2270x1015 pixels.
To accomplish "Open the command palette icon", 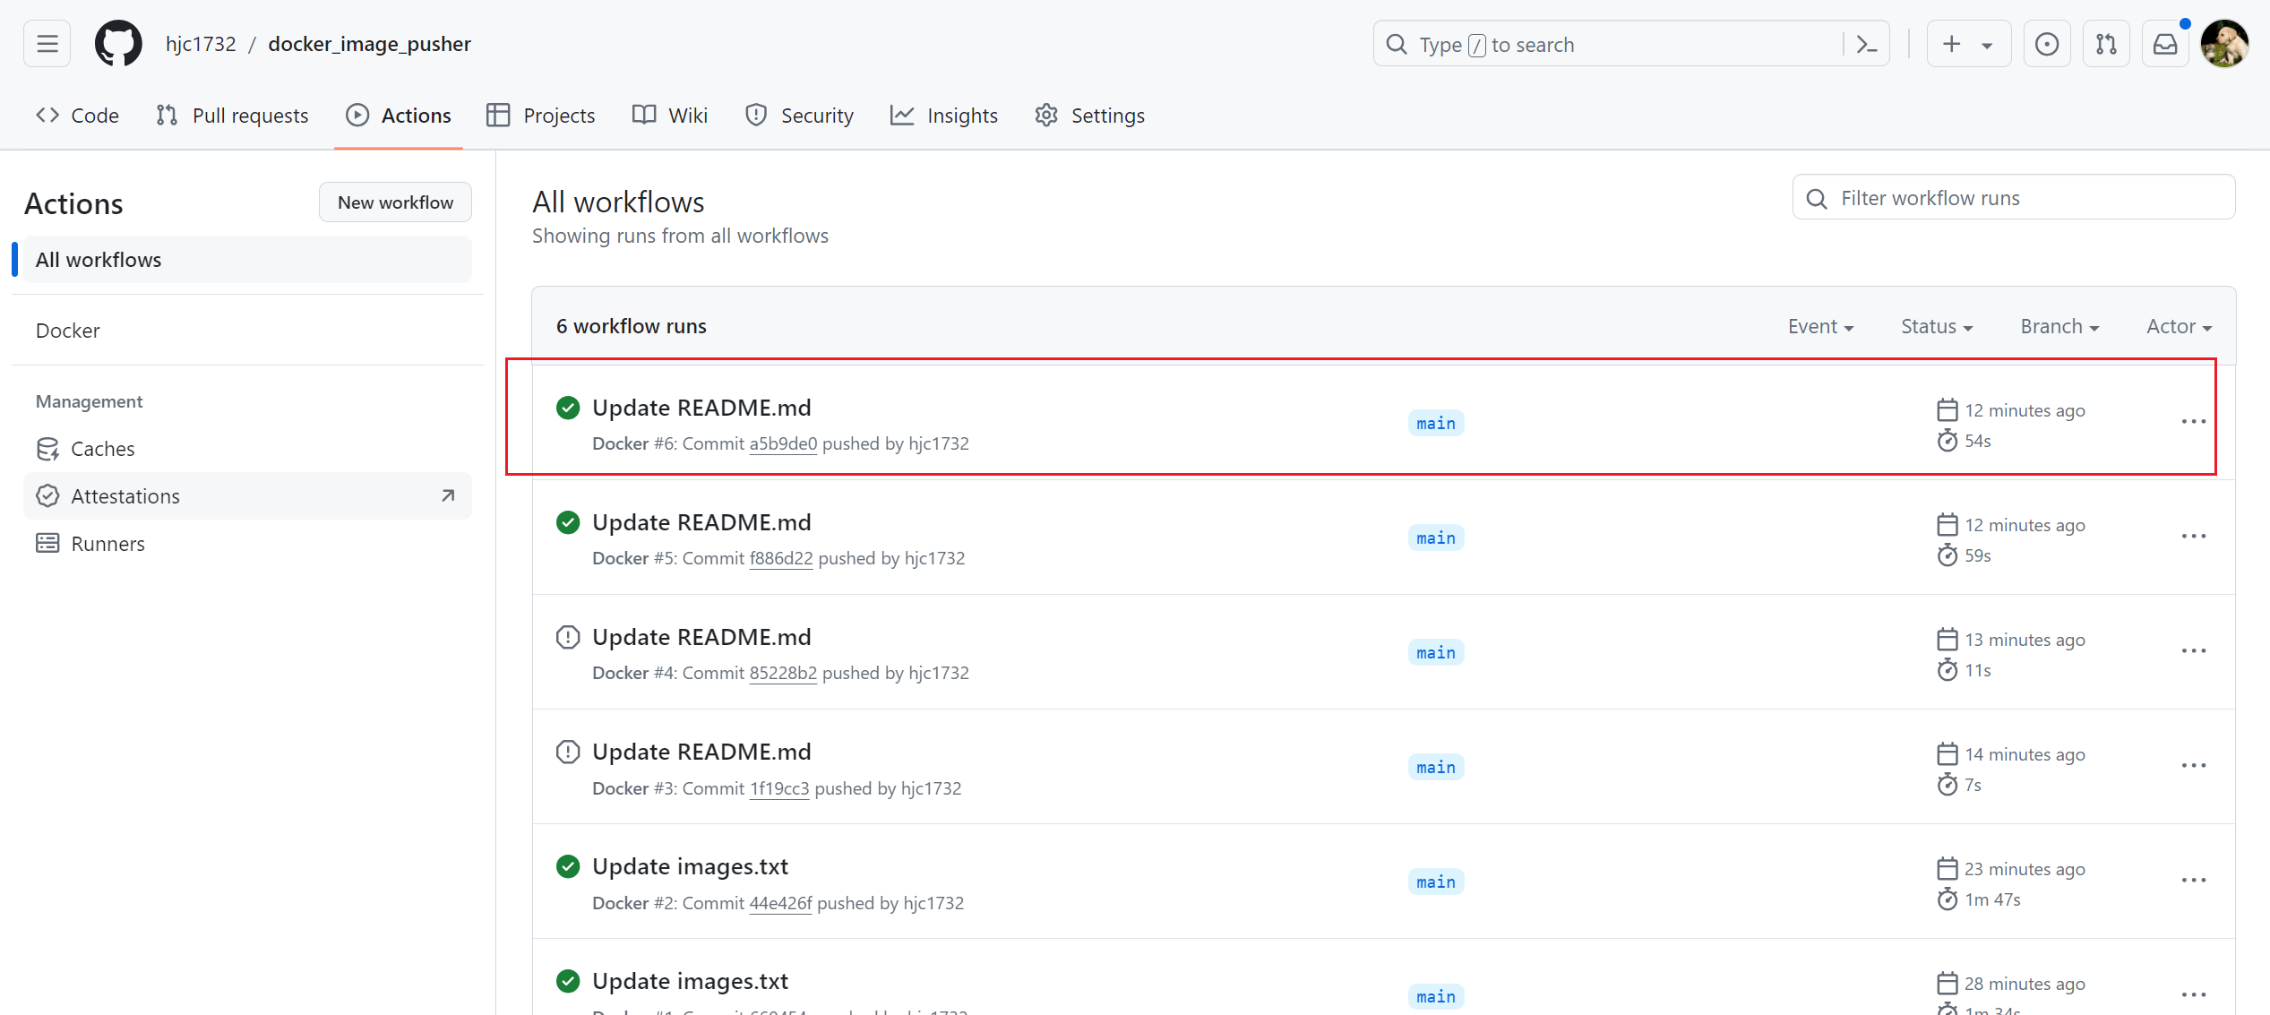I will click(1867, 44).
